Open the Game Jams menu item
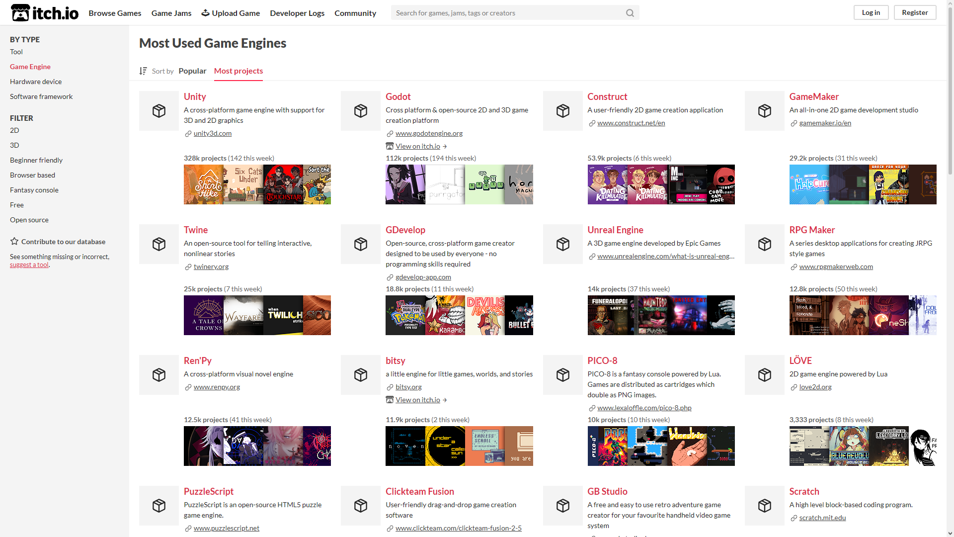 point(171,13)
